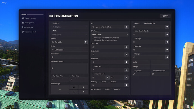
Task: Click the Permissions Limit input field
Action: pos(160,74)
